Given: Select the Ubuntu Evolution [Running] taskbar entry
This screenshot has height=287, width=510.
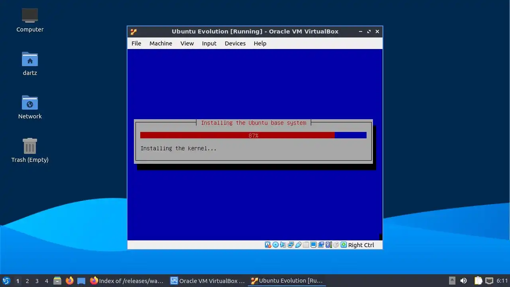Looking at the screenshot, I should [x=287, y=281].
